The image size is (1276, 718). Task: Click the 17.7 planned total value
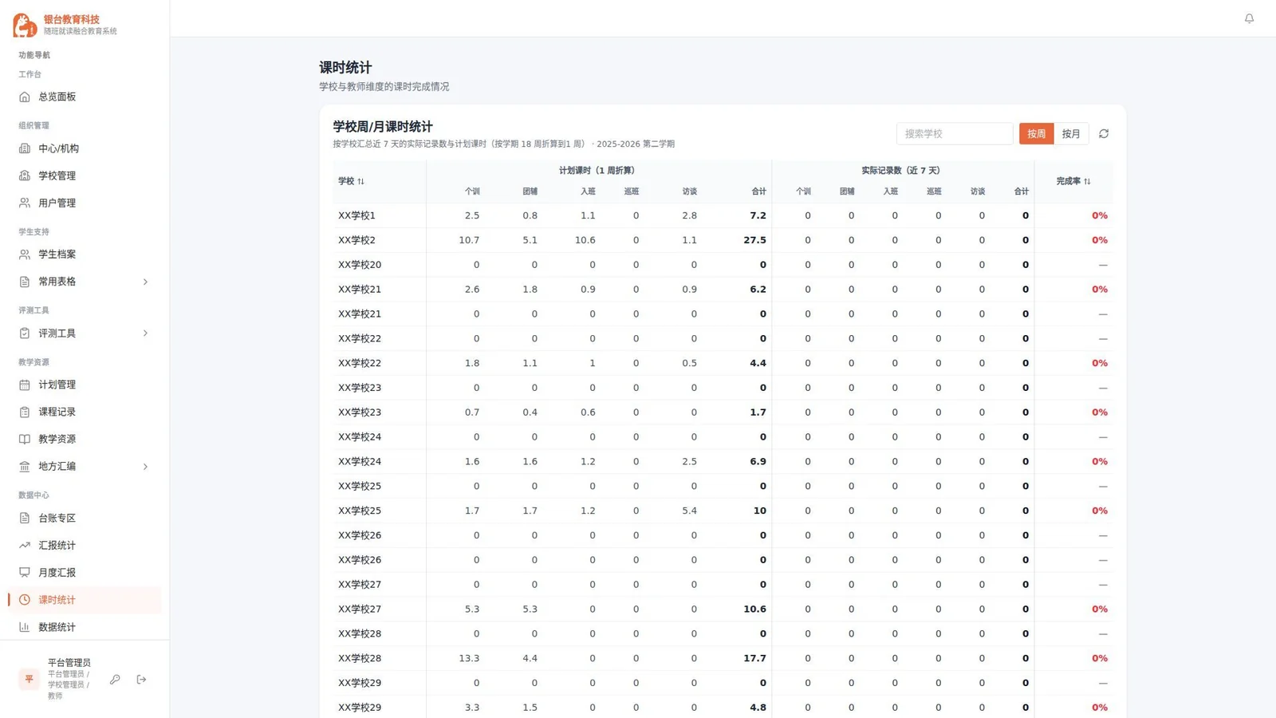click(754, 658)
